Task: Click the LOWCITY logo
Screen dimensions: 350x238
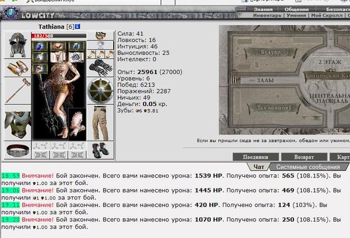Action: pyautogui.click(x=38, y=15)
